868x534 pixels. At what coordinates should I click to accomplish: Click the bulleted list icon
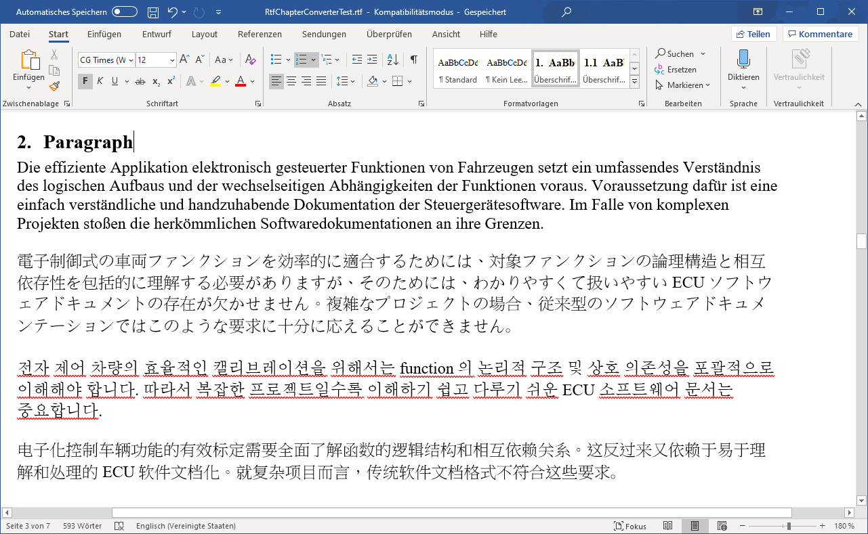pos(276,60)
